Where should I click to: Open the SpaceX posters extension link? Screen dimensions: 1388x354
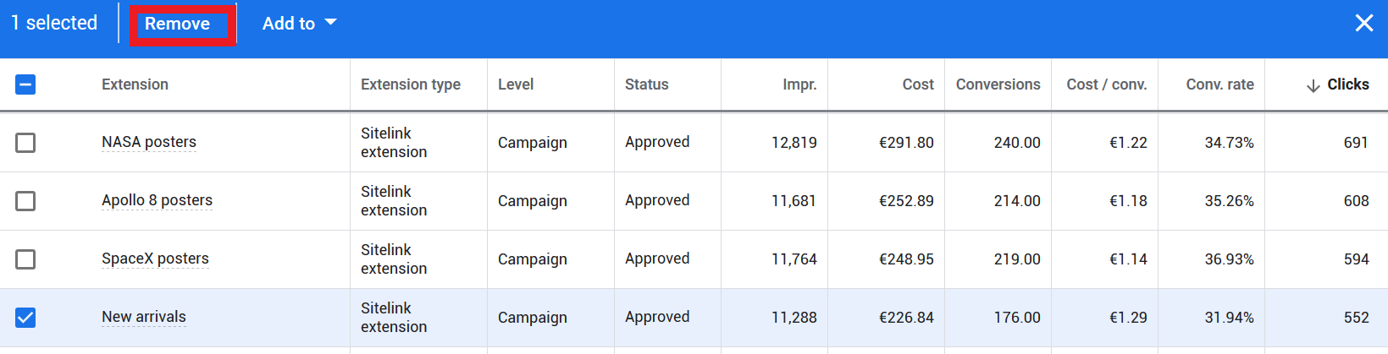coord(155,259)
